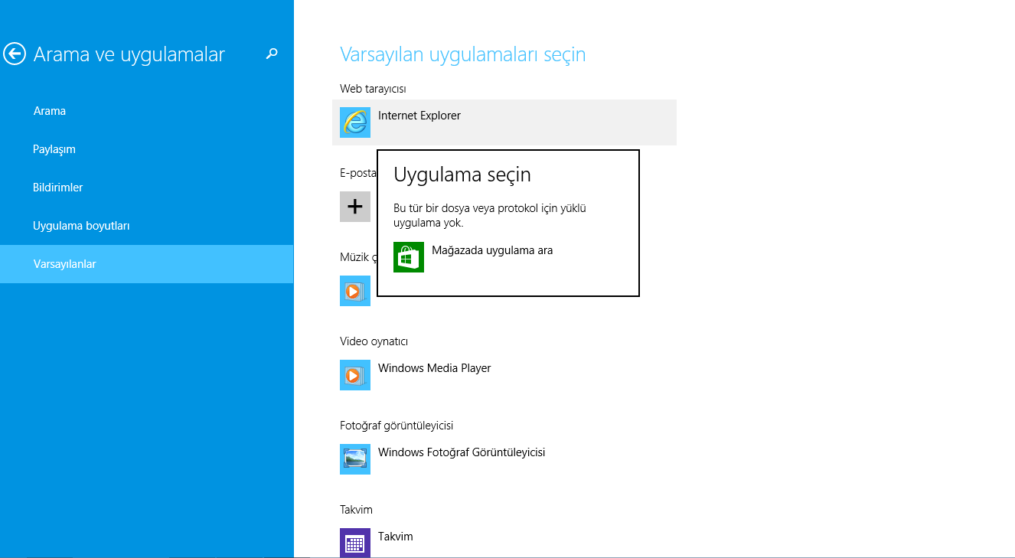Click the Windows Fotoğraf Görüntüleyicisi icon
This screenshot has height=558, width=1015.
pyautogui.click(x=355, y=459)
